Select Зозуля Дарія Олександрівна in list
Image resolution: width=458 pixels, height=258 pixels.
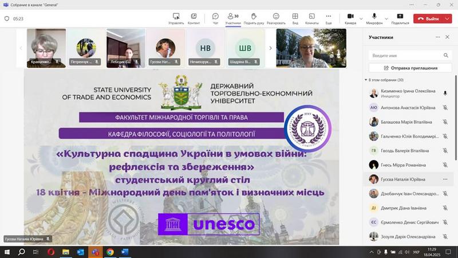(x=408, y=237)
